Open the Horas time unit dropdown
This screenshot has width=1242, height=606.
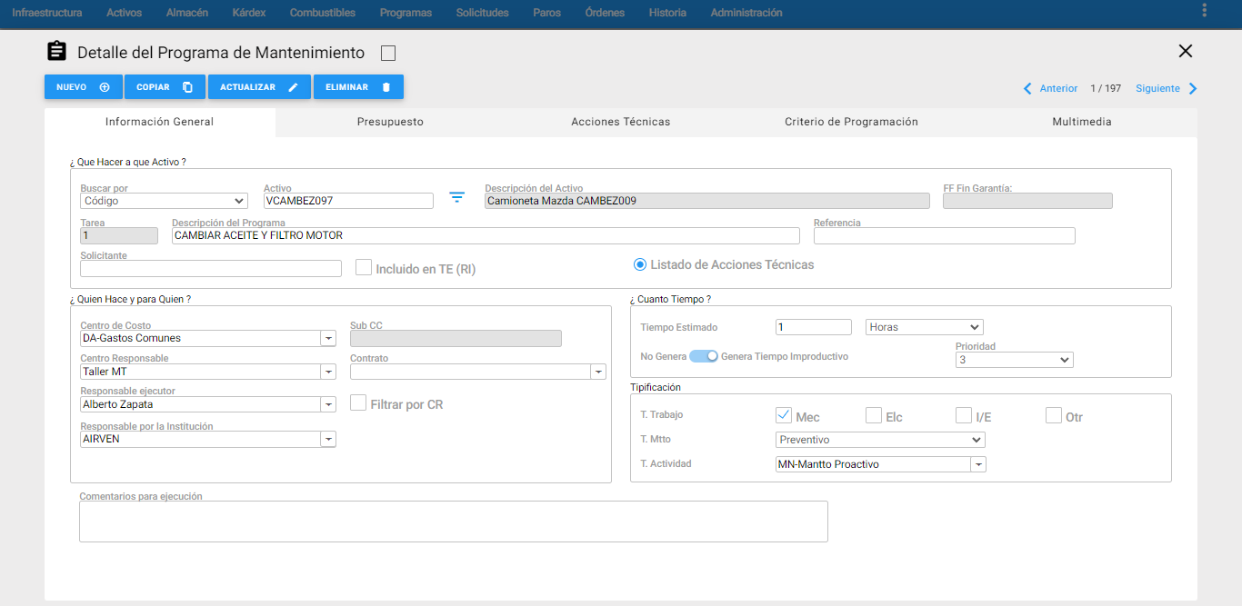point(925,327)
